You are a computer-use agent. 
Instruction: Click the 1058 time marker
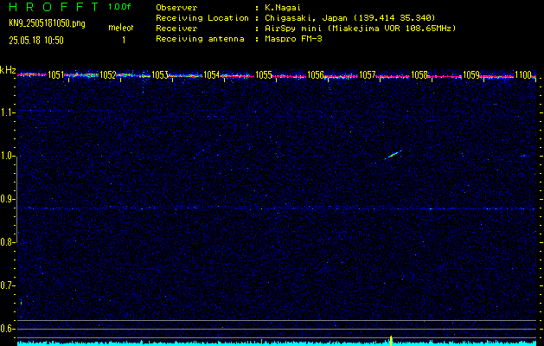pyautogui.click(x=419, y=75)
